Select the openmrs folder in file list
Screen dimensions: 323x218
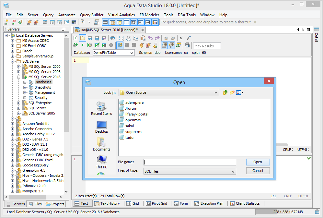(x=130, y=120)
